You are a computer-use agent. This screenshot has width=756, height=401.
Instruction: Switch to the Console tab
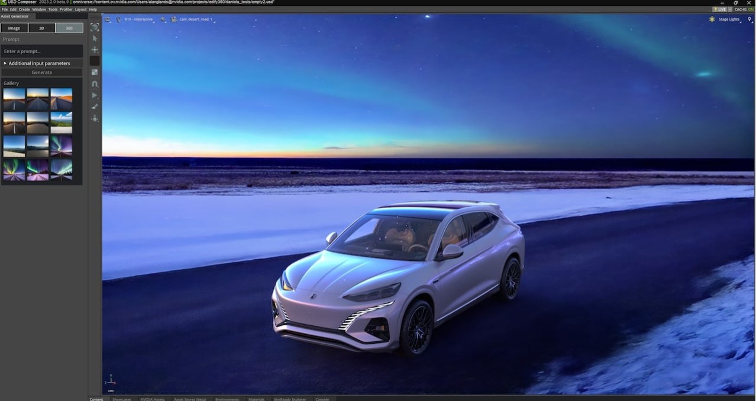tap(322, 399)
